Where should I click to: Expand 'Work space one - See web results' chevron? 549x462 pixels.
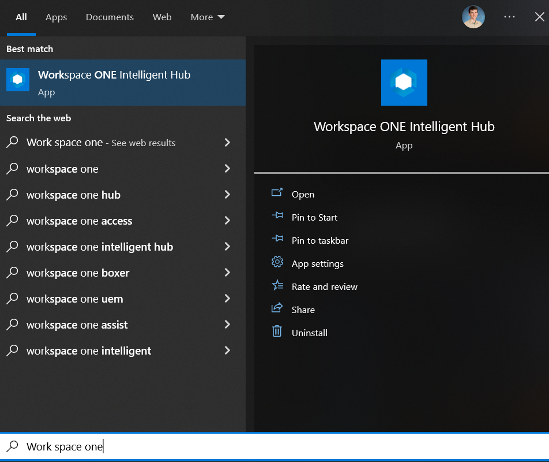[227, 142]
